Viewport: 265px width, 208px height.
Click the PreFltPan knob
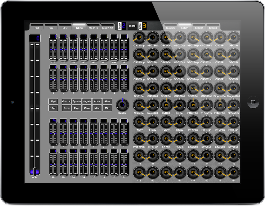point(138,139)
